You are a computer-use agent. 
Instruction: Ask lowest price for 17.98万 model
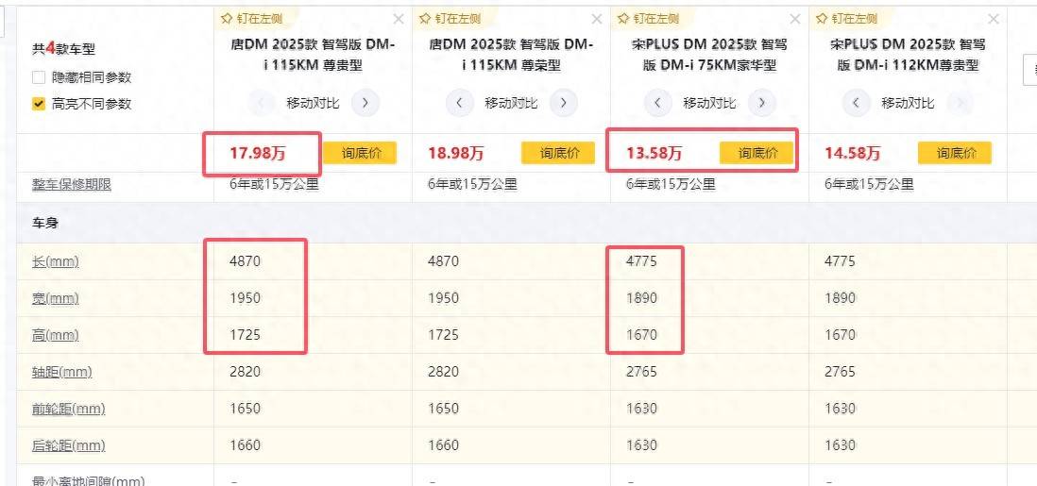360,153
